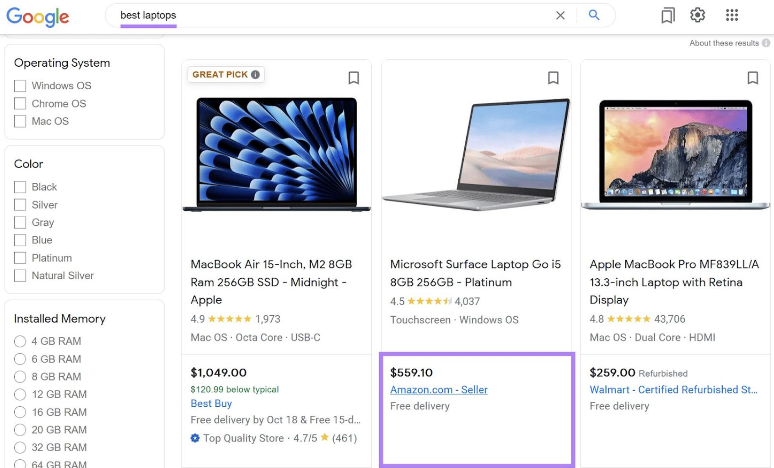Click the search magnifier icon
The height and width of the screenshot is (468, 774).
(594, 15)
